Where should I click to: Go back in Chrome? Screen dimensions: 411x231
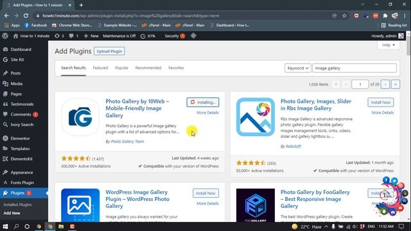(6, 15)
